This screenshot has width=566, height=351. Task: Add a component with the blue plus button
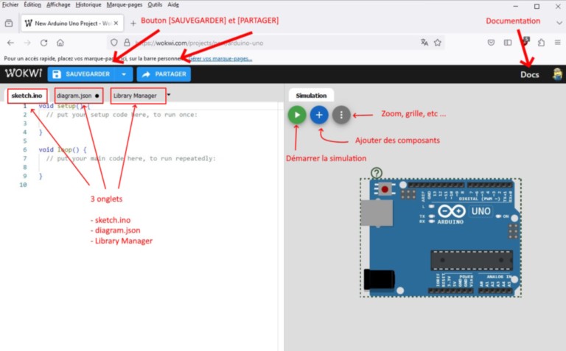(x=319, y=115)
